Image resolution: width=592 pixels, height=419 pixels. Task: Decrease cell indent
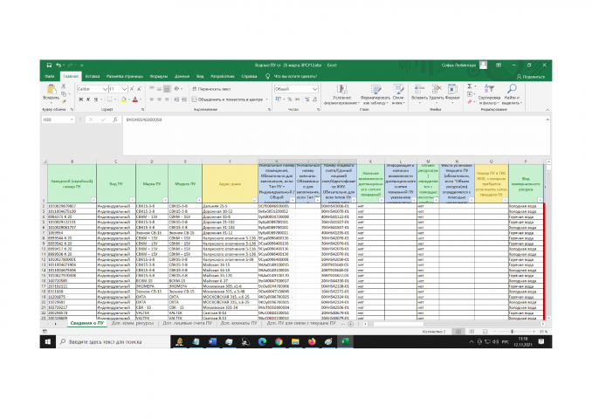[176, 100]
